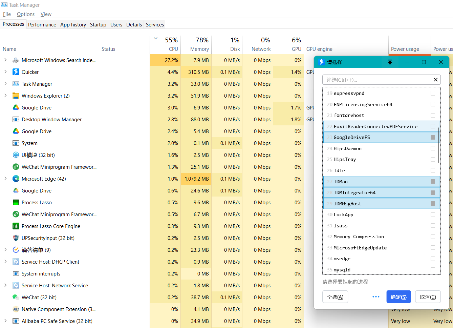Uncheck the IDMIntegrator64 checkbox
Image resolution: width=453 pixels, height=328 pixels.
pos(433,192)
